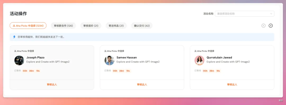Click Samee Hassan's avatar
286x105 pixels.
pyautogui.click(x=109, y=60)
